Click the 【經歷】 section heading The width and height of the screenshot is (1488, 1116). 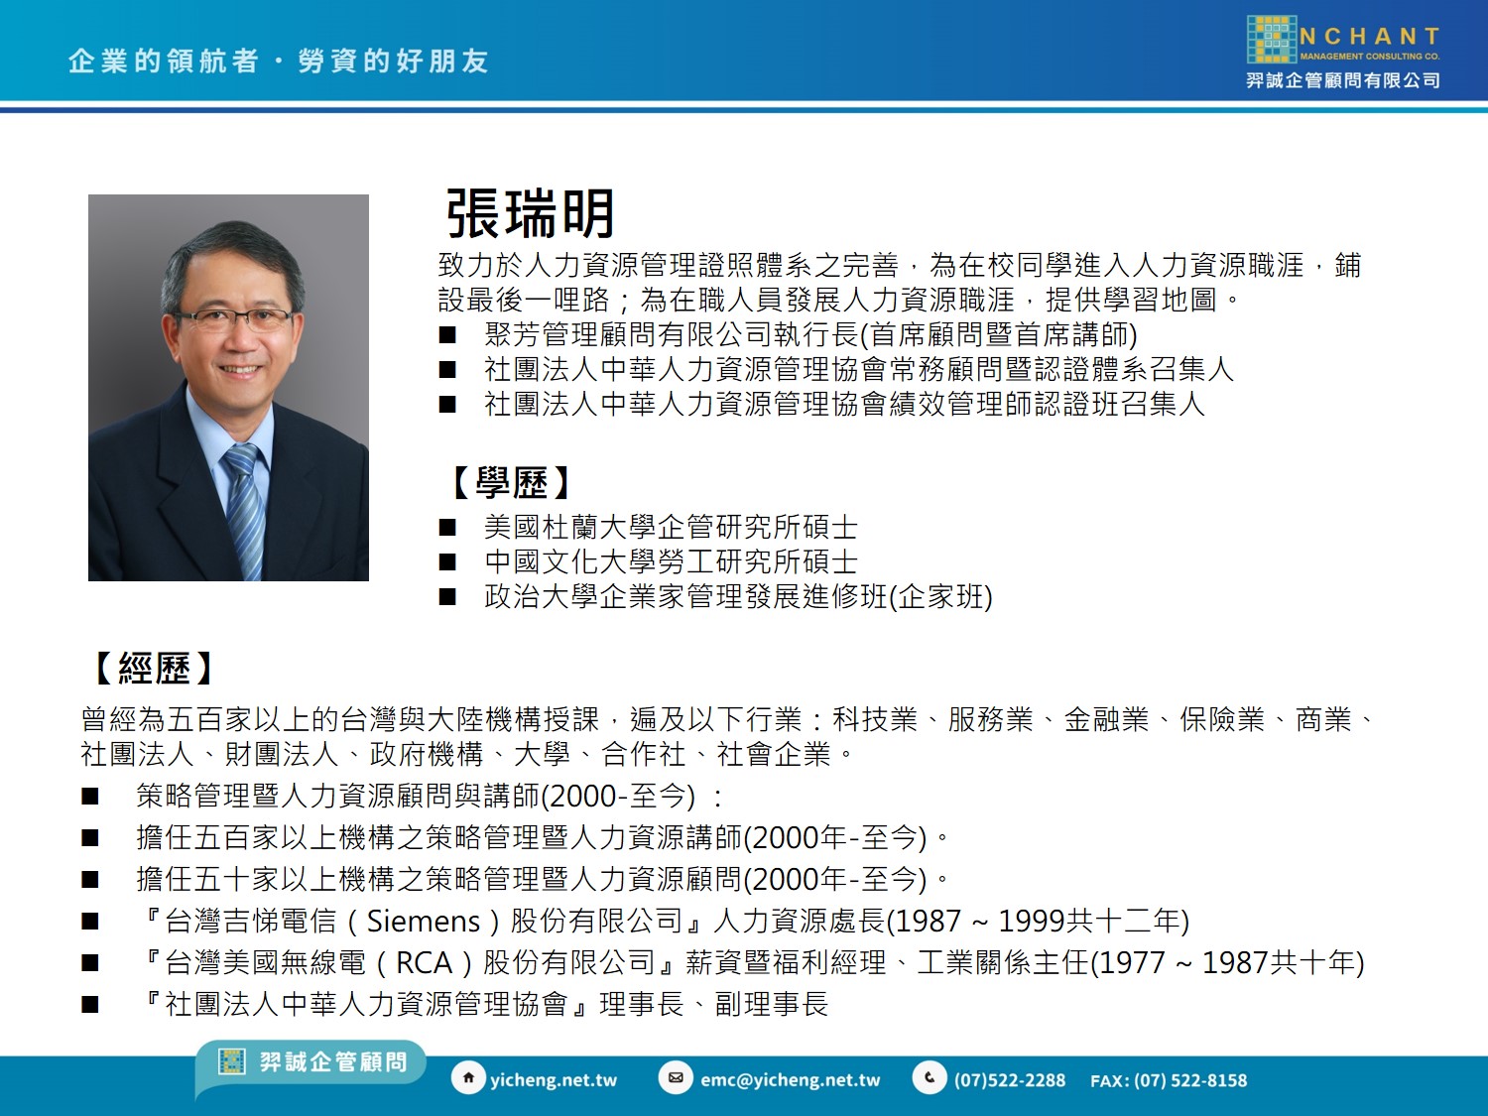point(153,669)
